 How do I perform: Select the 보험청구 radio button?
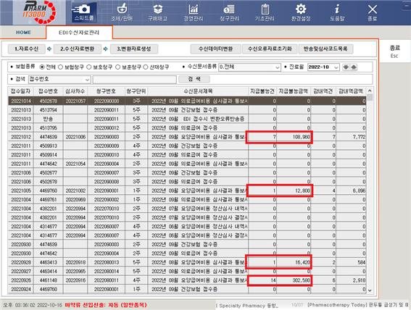point(61,67)
